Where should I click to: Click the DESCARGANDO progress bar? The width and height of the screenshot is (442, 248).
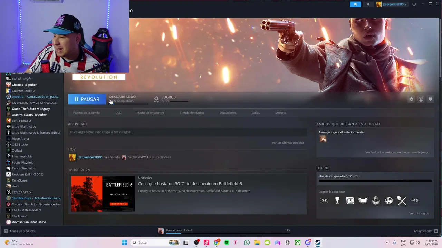coord(129,104)
